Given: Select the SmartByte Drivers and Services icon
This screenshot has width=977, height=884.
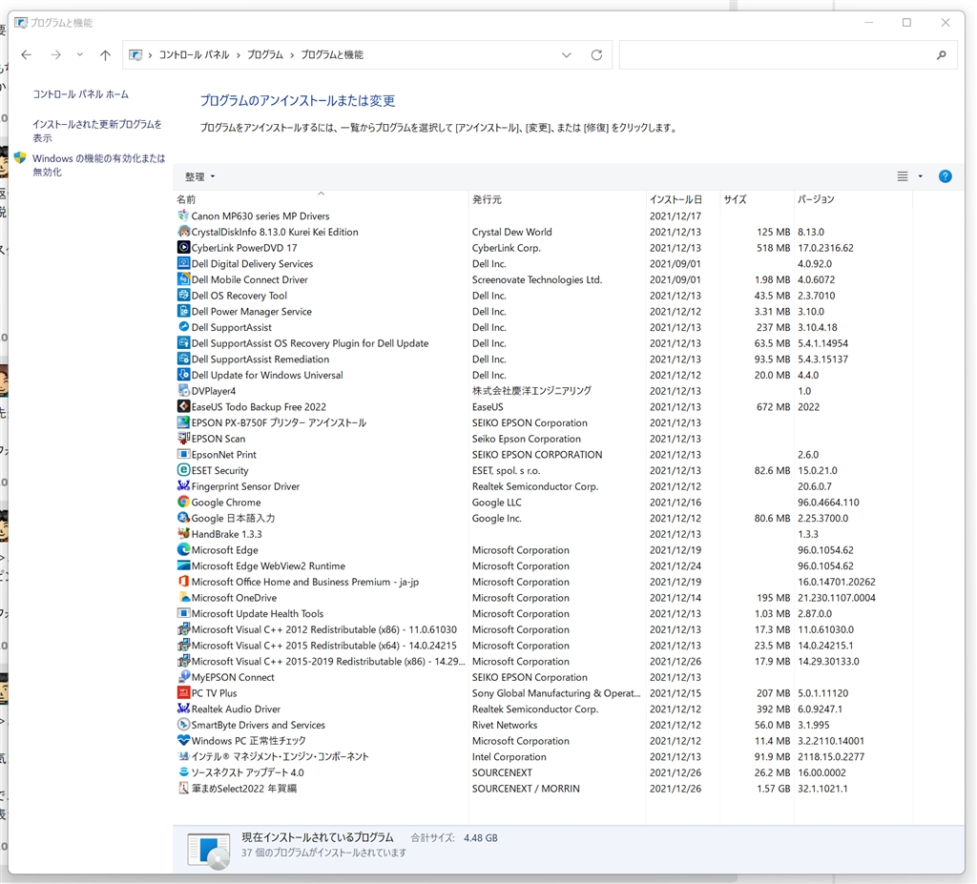Looking at the screenshot, I should click(x=183, y=725).
